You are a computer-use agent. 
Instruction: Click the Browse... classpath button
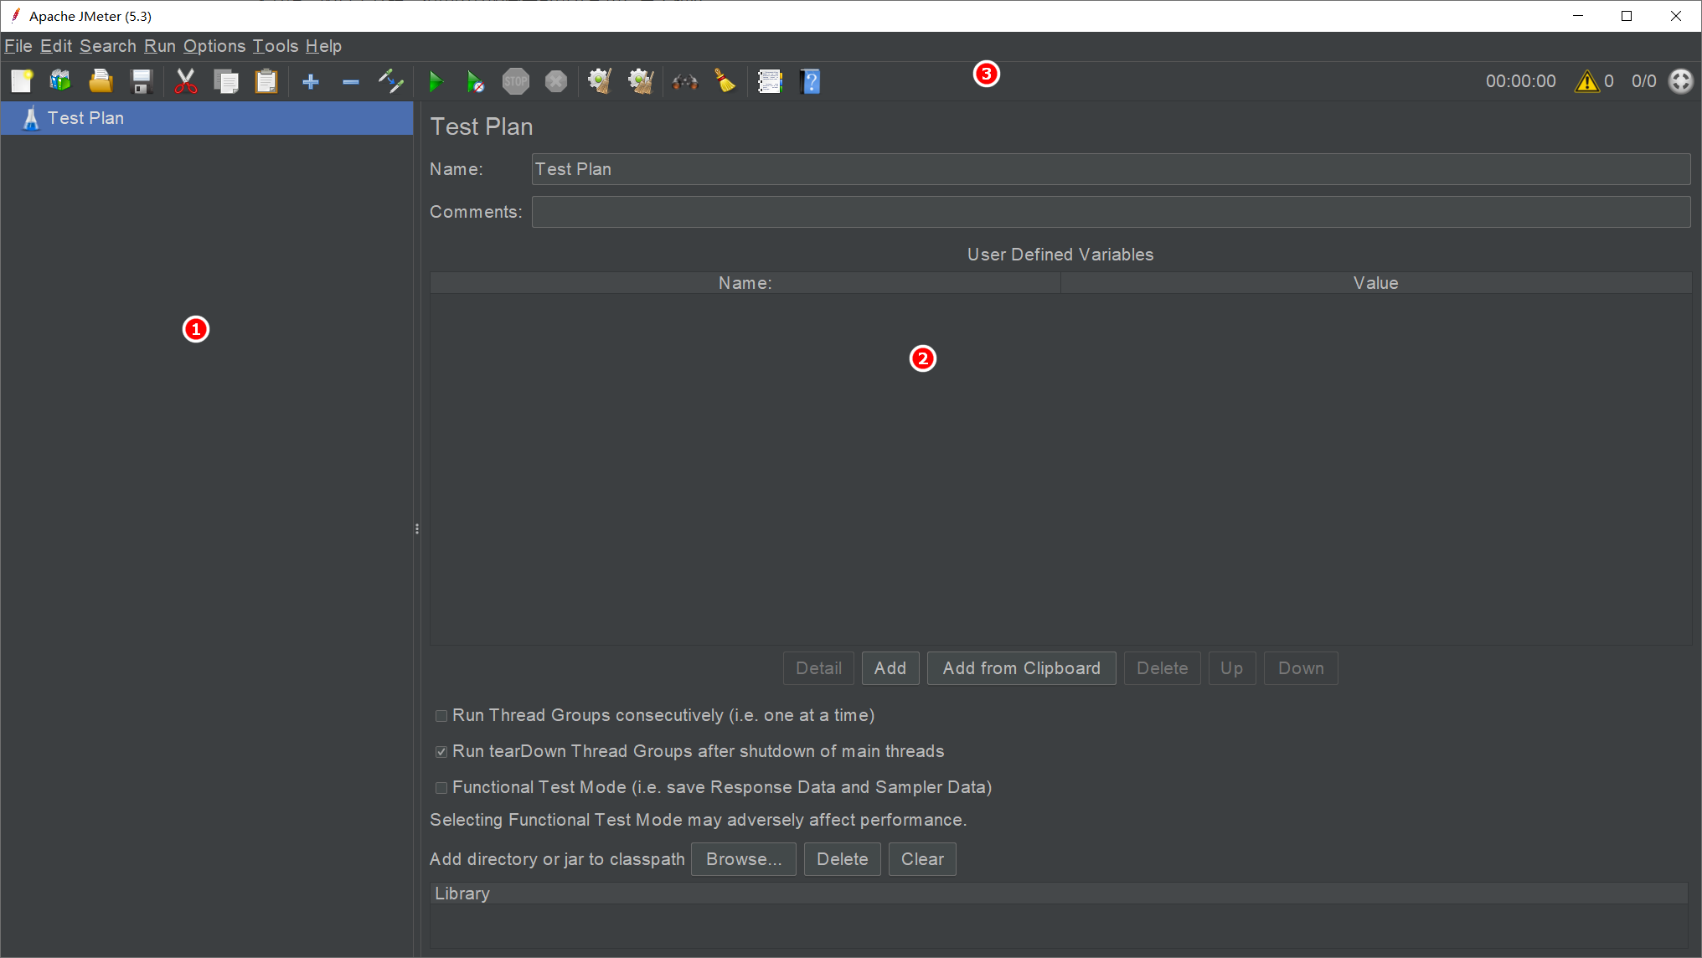point(744,859)
